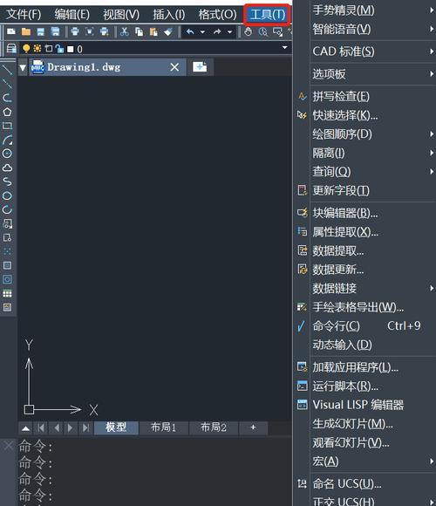Click the Save icon in toolbar
The image size is (436, 506).
pyautogui.click(x=41, y=31)
